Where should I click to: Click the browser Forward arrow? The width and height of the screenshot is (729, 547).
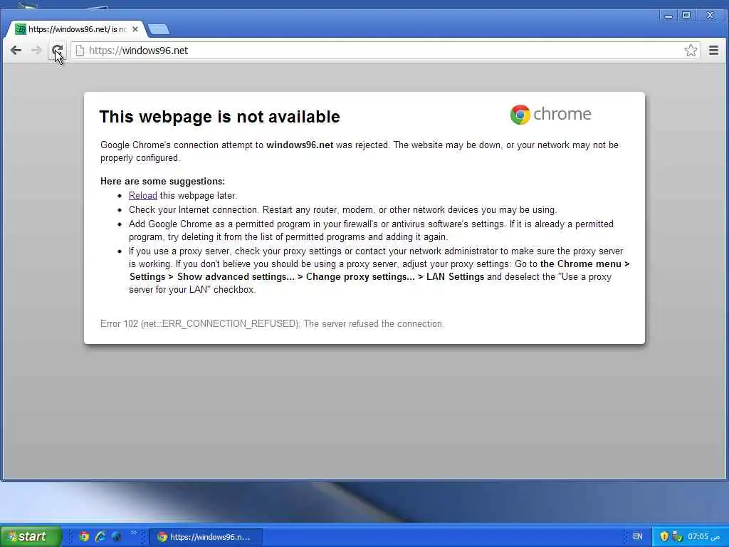(36, 51)
